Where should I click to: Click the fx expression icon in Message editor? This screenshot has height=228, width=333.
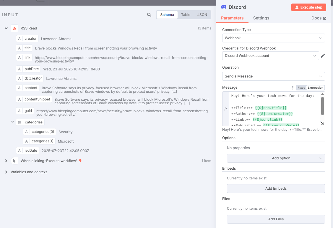pyautogui.click(x=226, y=108)
